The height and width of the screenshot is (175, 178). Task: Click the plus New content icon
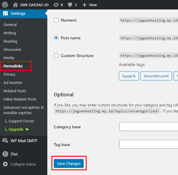(85, 5)
